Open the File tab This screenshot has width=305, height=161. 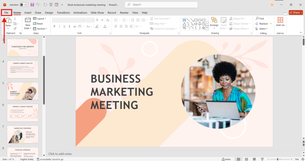point(6,13)
